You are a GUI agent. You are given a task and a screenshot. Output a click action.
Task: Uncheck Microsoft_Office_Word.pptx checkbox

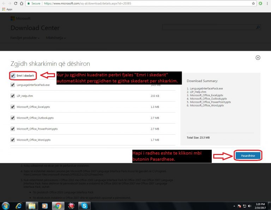[13, 140]
